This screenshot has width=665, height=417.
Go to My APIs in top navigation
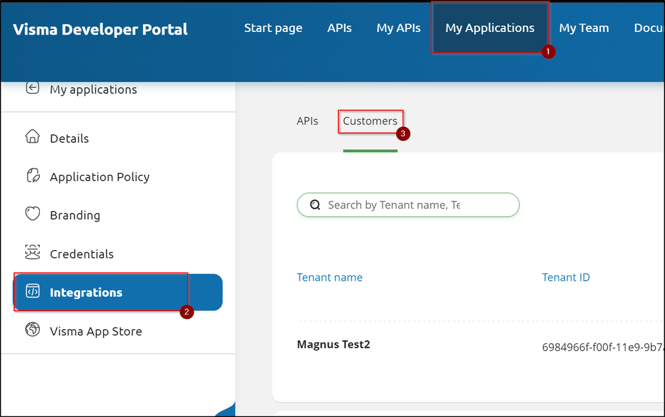click(398, 28)
